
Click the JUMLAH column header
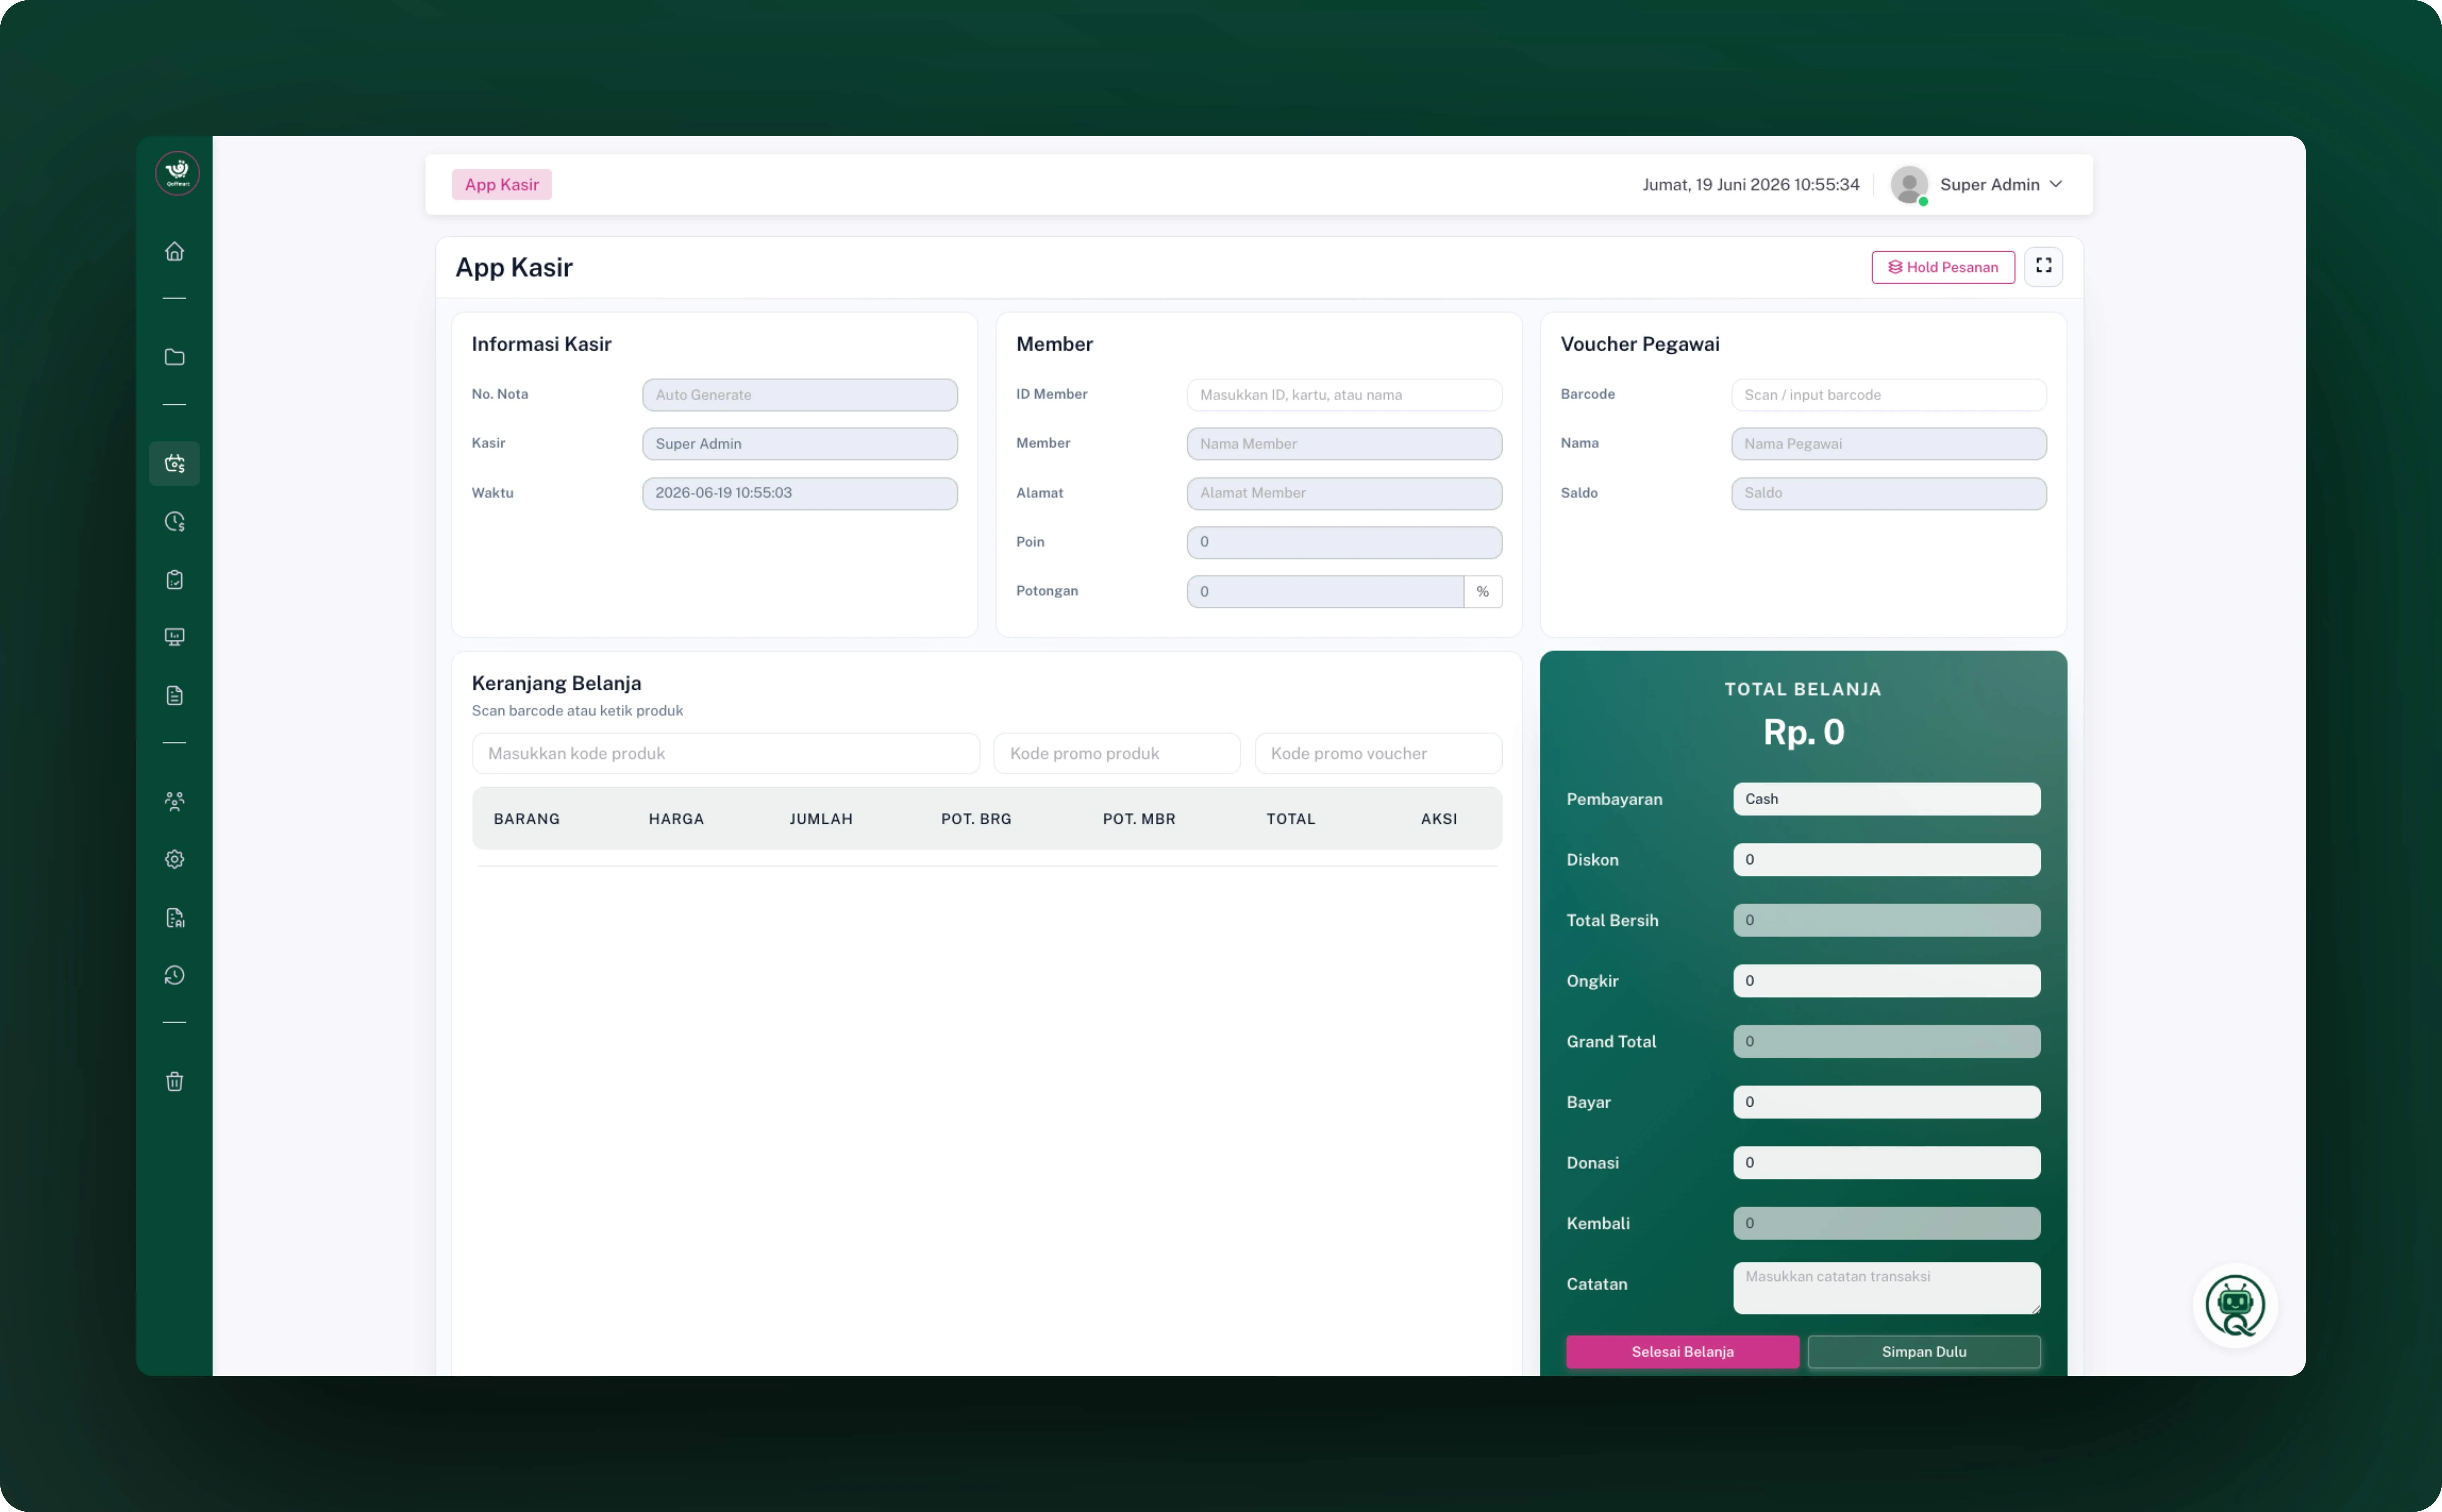coord(821,819)
